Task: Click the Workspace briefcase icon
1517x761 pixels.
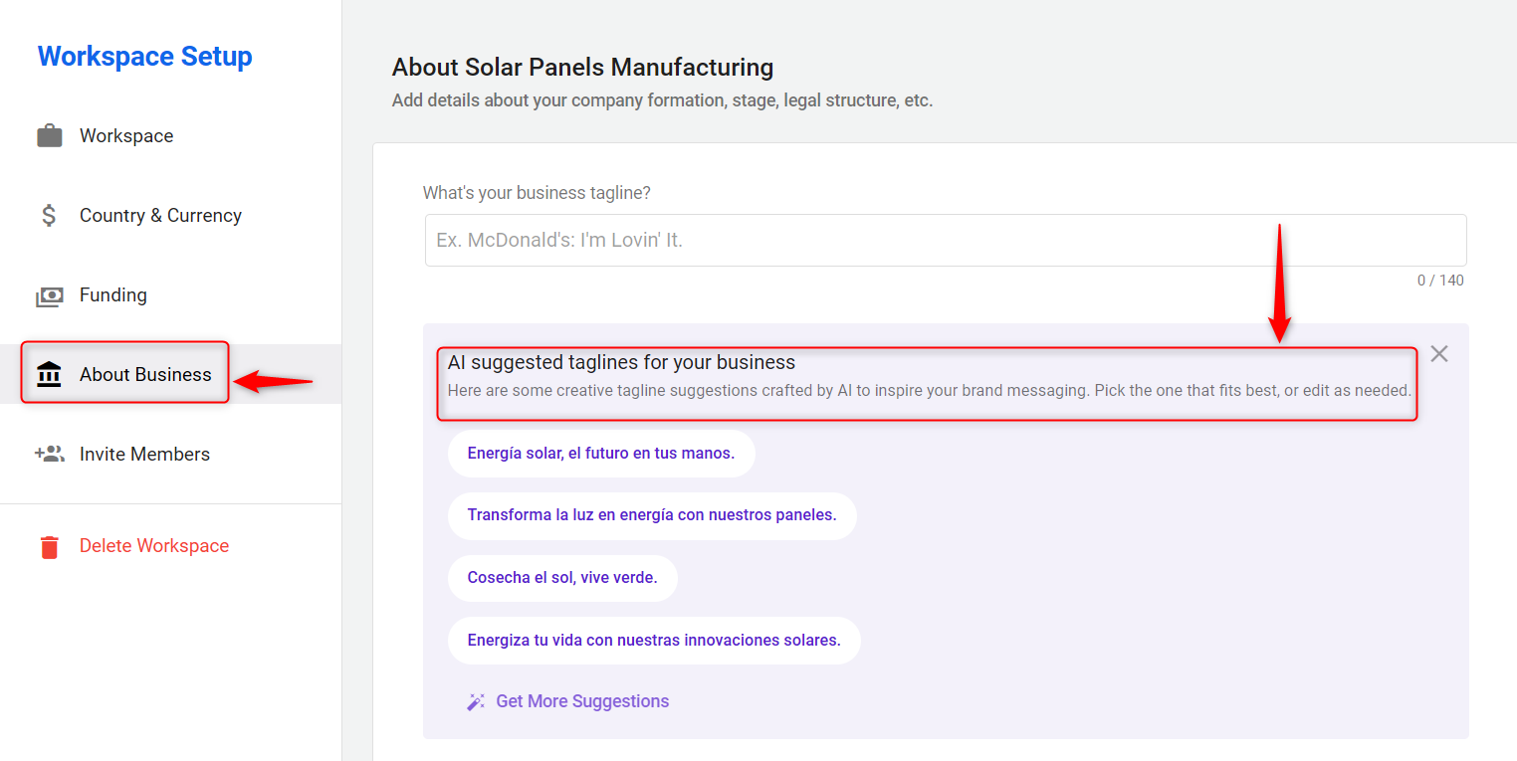Action: coord(49,136)
